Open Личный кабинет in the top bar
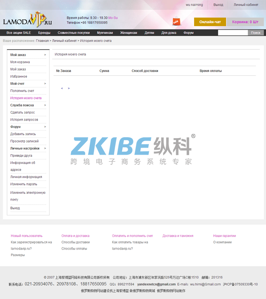 click(246, 5)
